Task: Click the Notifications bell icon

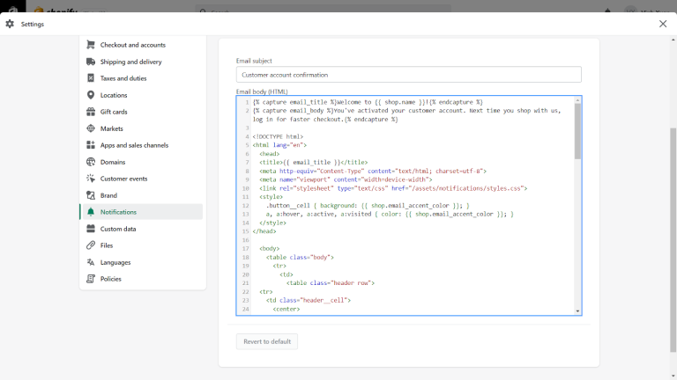Action: (91, 212)
